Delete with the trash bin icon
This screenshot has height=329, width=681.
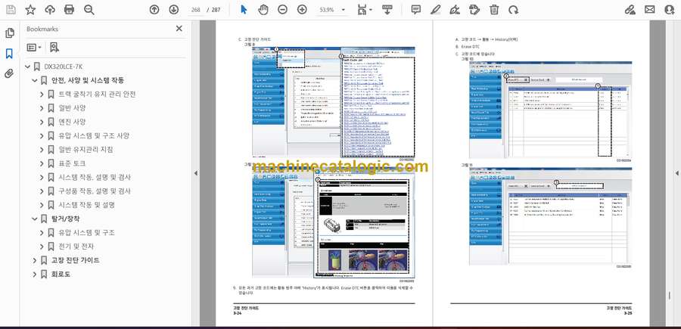tap(494, 10)
